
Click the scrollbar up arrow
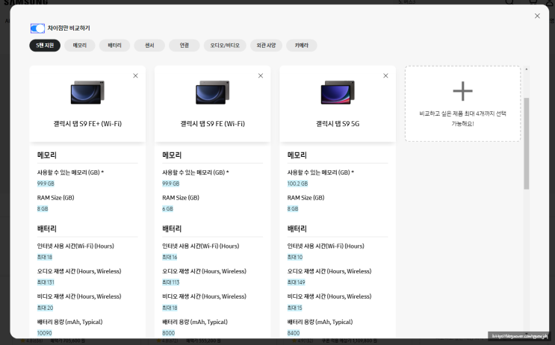point(527,69)
